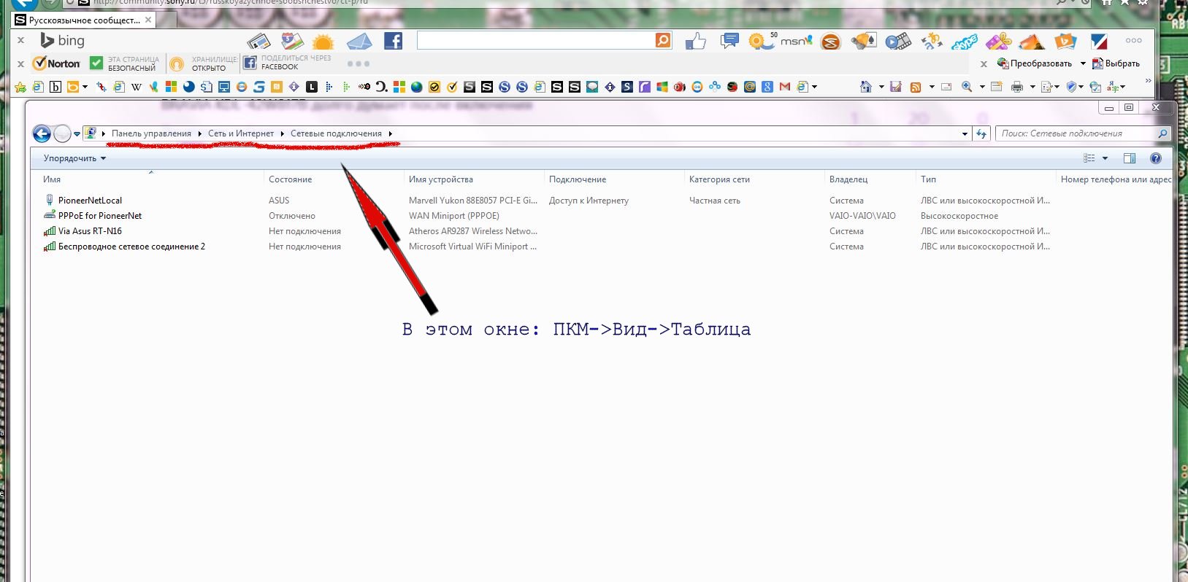1188x582 pixels.
Task: Click the Skype icon in Bing toolbar
Action: (x=964, y=42)
